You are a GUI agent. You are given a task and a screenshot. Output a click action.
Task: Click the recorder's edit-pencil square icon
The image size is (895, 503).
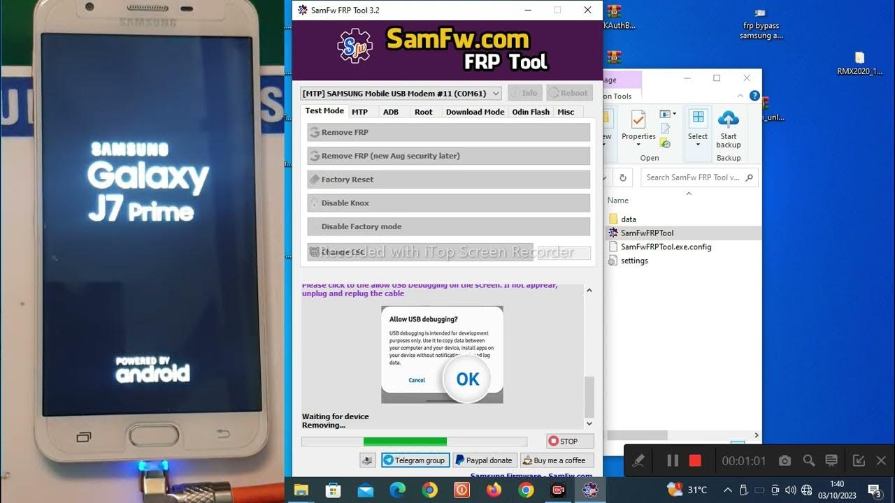point(859,460)
